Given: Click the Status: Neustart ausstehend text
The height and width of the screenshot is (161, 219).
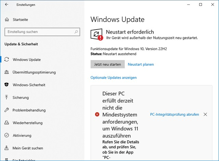Looking at the screenshot, I should [x=113, y=54].
